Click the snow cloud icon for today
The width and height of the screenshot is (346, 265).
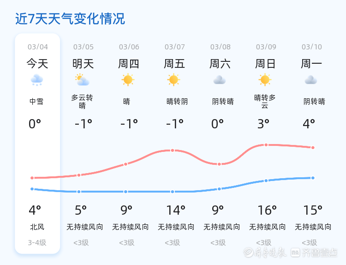point(37,80)
